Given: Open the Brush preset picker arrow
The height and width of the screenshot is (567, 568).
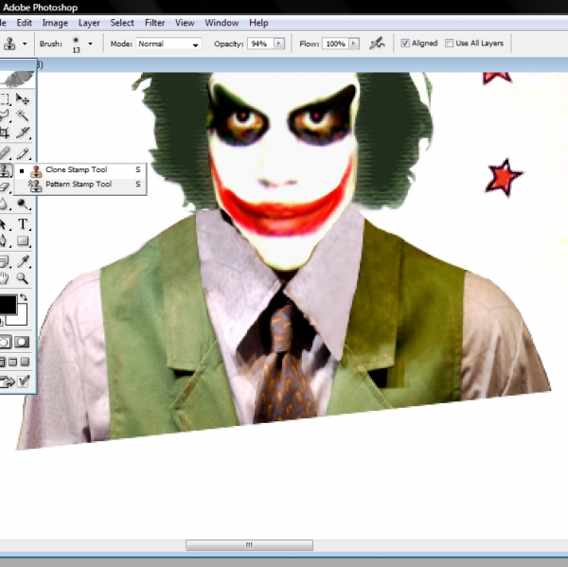Looking at the screenshot, I should (90, 44).
